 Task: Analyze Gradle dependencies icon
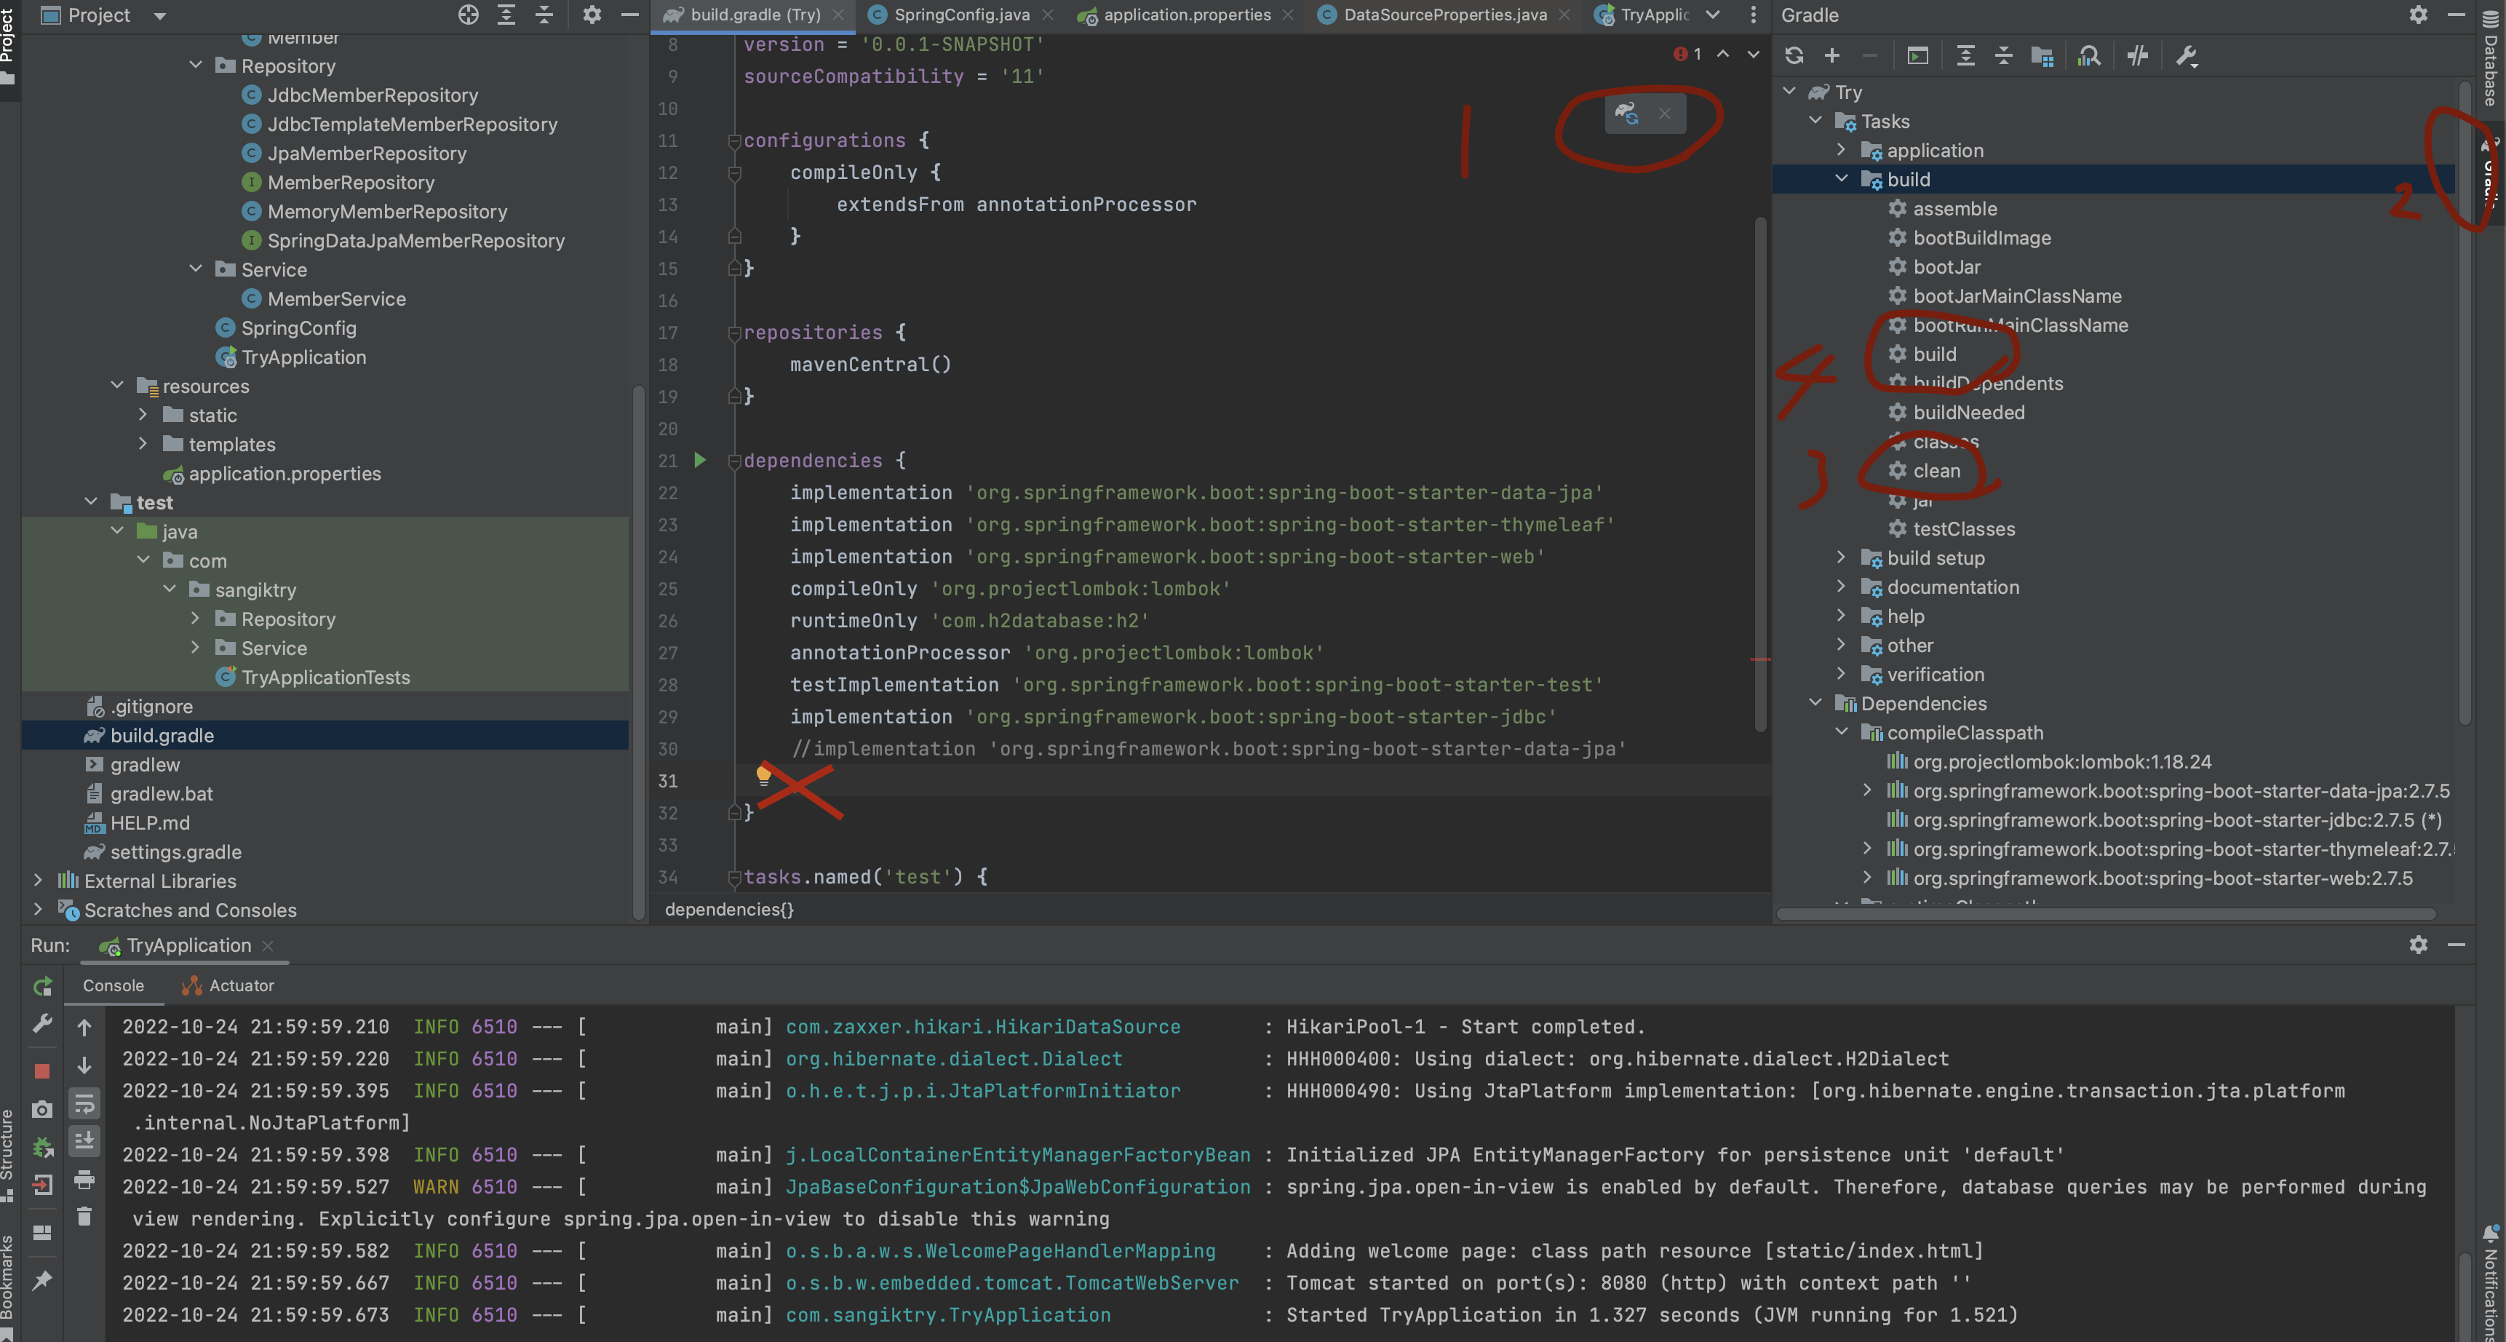(x=2088, y=55)
